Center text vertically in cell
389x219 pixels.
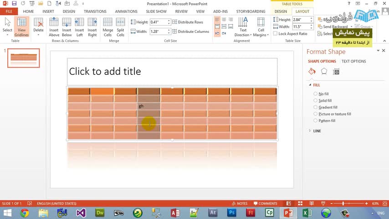pos(224,26)
